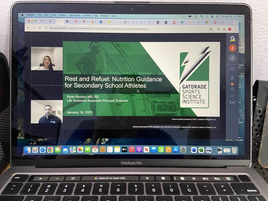This screenshot has height=201, width=268.
Task: Click the Thu Jan 16 clock
Action: [231, 17]
